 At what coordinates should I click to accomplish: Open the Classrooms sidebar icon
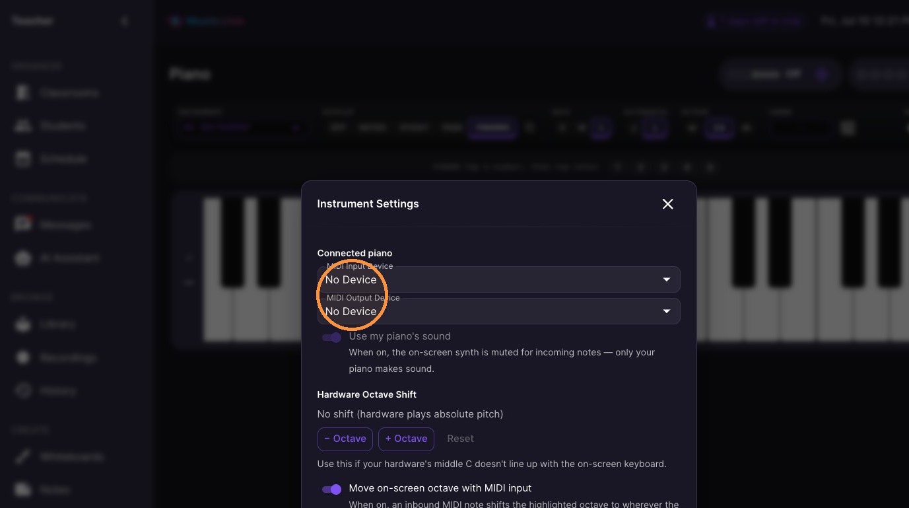pyautogui.click(x=23, y=92)
